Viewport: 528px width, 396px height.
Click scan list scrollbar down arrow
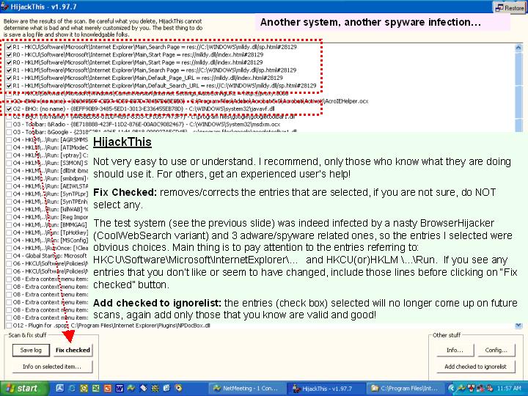click(518, 326)
